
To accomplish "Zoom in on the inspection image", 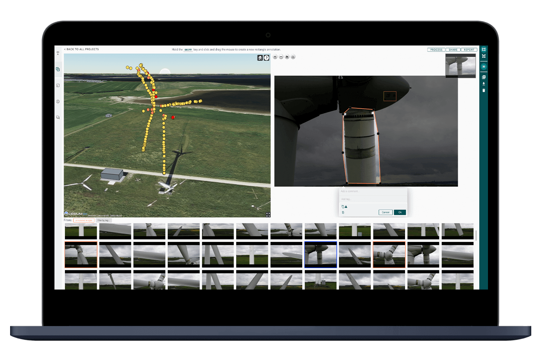I will pyautogui.click(x=275, y=57).
